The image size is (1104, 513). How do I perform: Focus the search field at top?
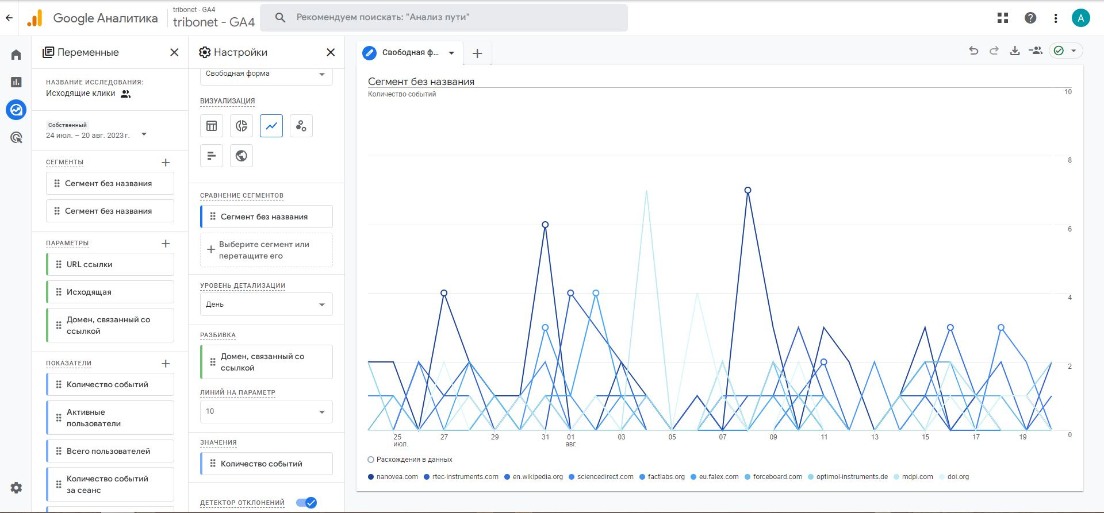pos(444,18)
